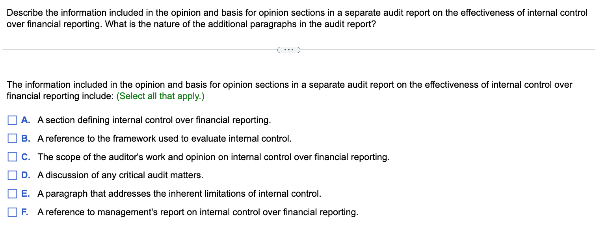Click the blue letter D label
The image size is (595, 225).
[x=26, y=175]
